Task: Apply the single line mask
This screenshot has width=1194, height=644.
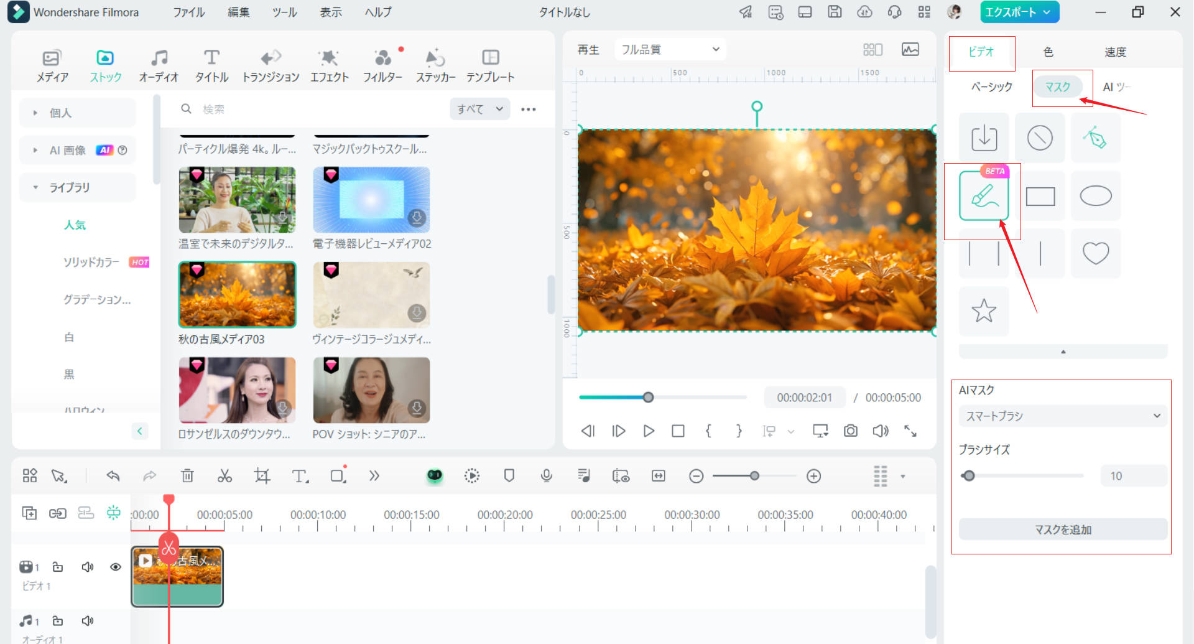Action: [1040, 253]
